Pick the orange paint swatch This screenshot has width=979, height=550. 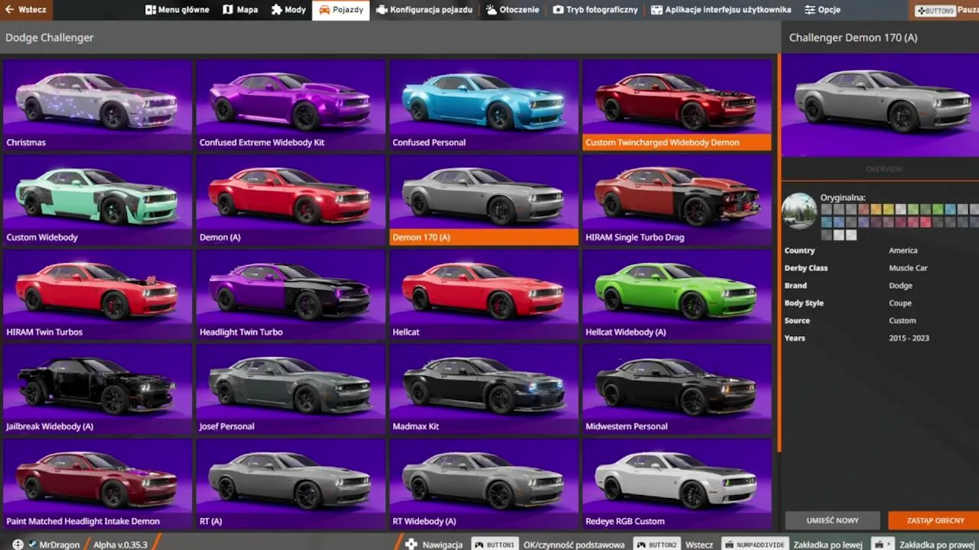[876, 209]
